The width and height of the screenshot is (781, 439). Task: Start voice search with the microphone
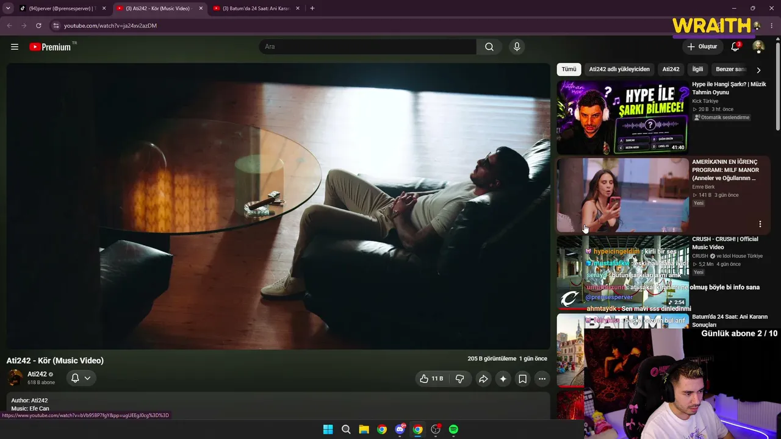(517, 47)
